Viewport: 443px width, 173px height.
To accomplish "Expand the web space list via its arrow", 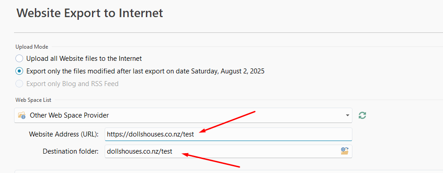I will 347,115.
